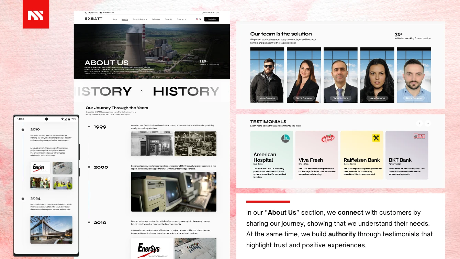
Task: Click the phone icon in the top bar
Action: pyautogui.click(x=86, y=12)
